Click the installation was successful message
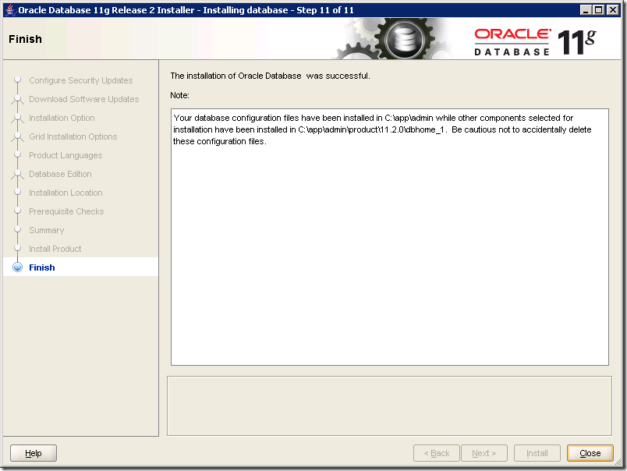The image size is (627, 471). pyautogui.click(x=271, y=76)
